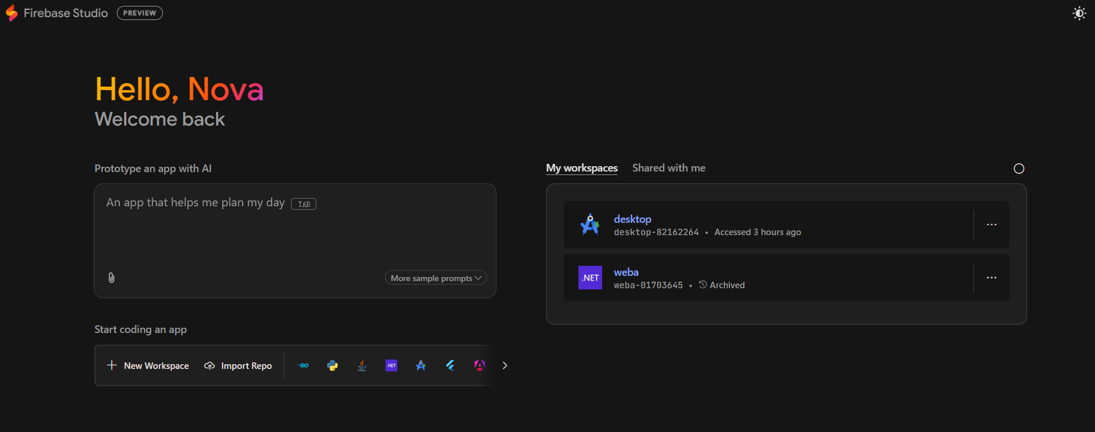Click the archived clock icon on weba
This screenshot has height=432, width=1095.
702,285
